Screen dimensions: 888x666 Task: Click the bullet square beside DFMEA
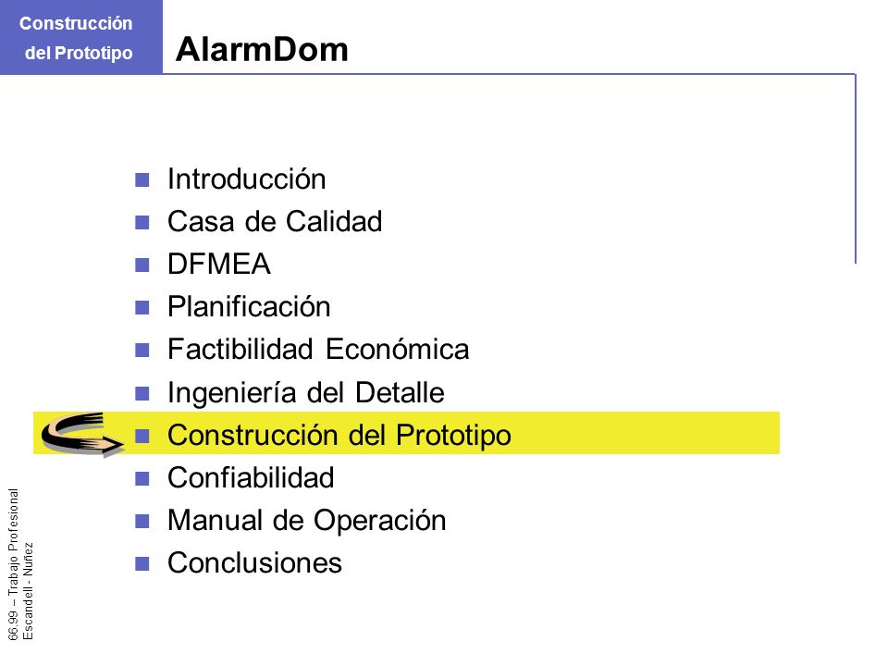[x=142, y=265]
